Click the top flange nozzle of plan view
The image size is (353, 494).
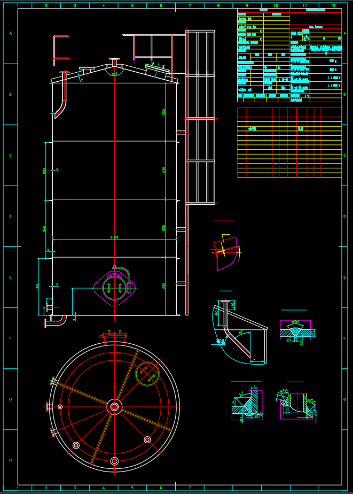[113, 336]
